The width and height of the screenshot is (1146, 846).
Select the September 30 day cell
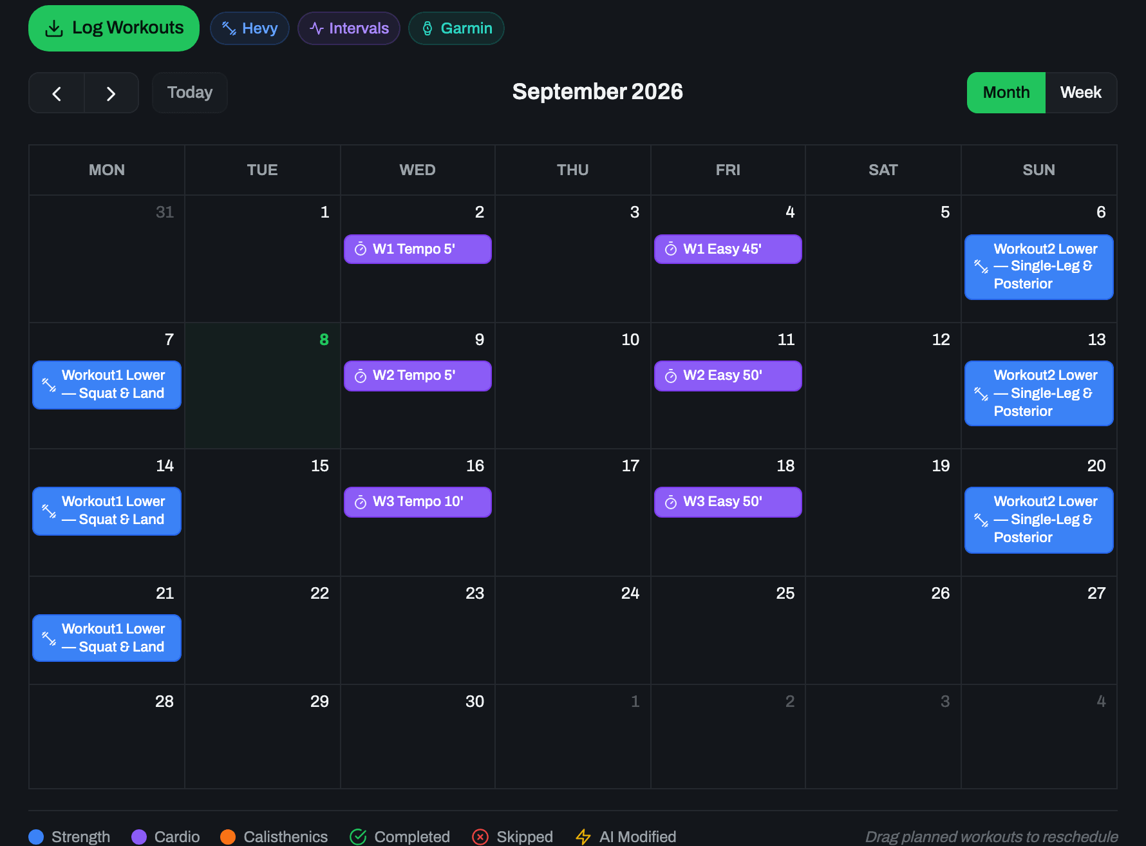coord(418,737)
